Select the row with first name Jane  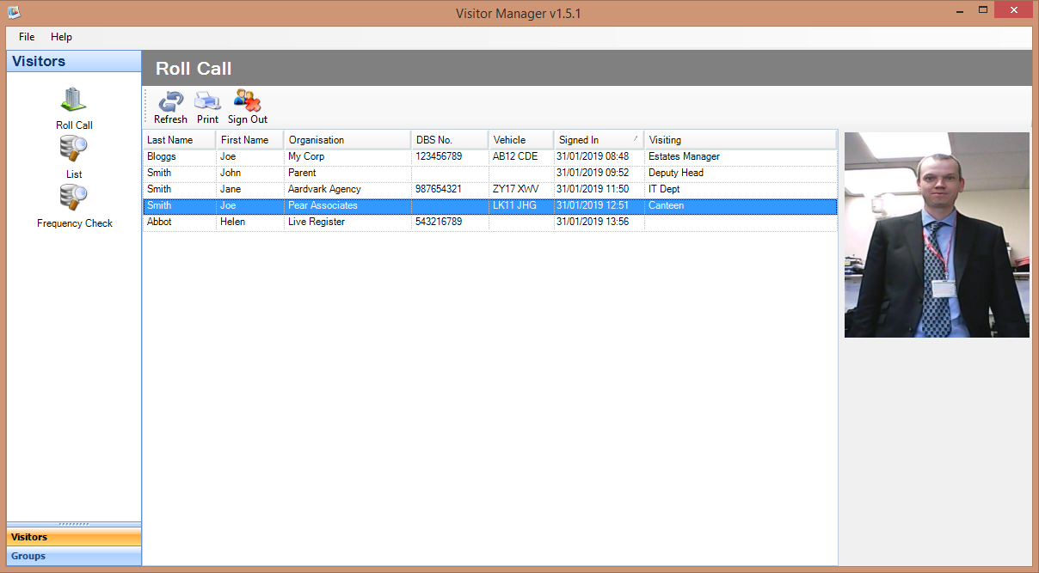point(490,189)
